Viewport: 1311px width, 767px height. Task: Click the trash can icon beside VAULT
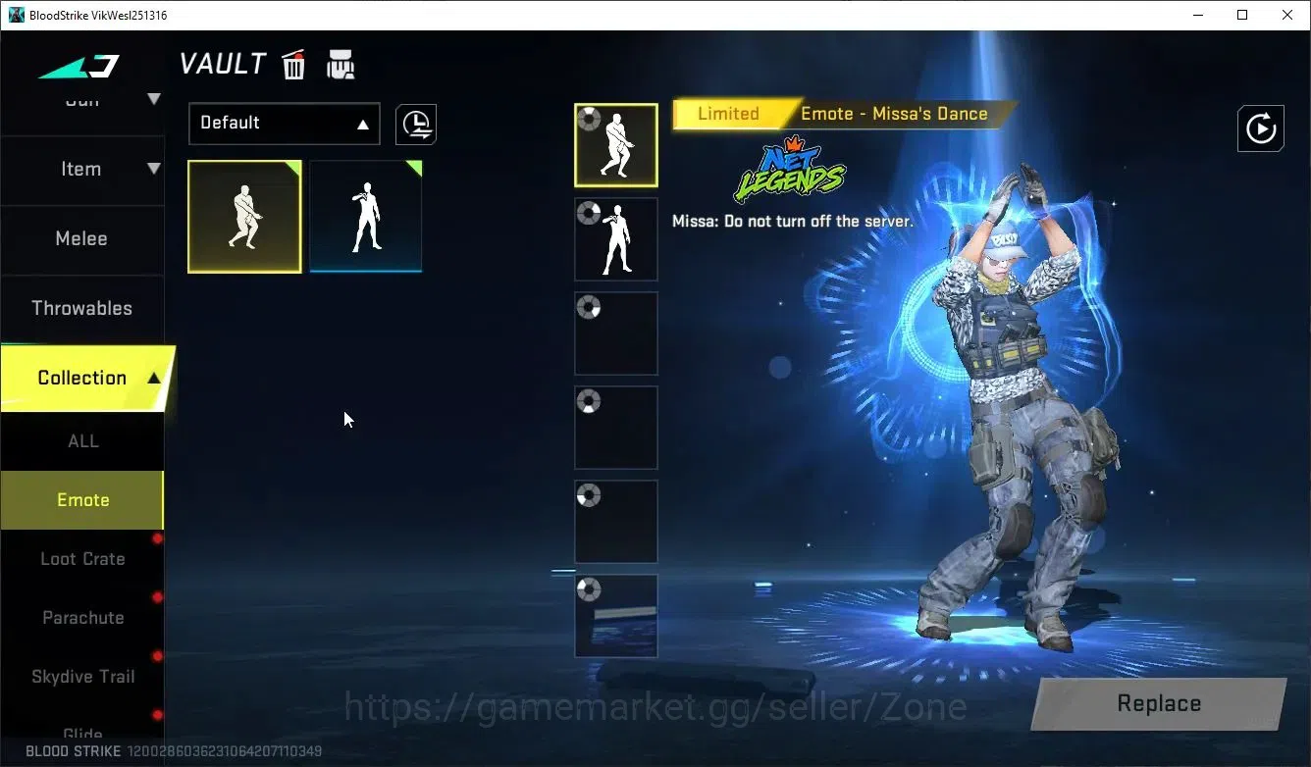click(293, 65)
